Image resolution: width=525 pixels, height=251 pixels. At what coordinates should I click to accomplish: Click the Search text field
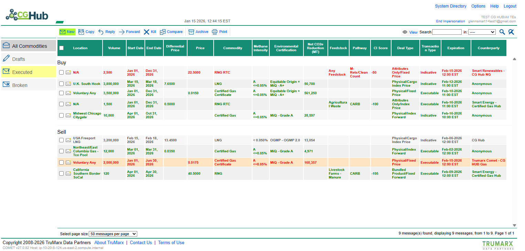click(x=447, y=32)
